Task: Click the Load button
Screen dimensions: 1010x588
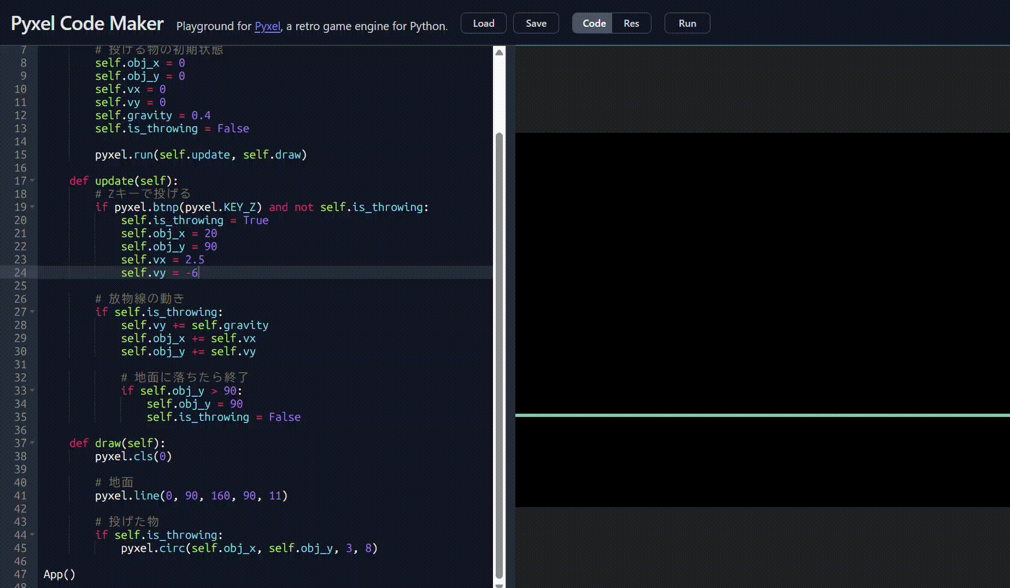Action: 484,23
